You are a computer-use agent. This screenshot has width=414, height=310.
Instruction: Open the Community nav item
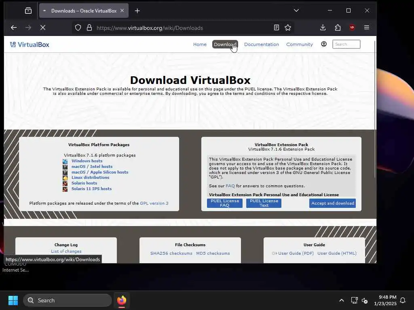pyautogui.click(x=300, y=44)
